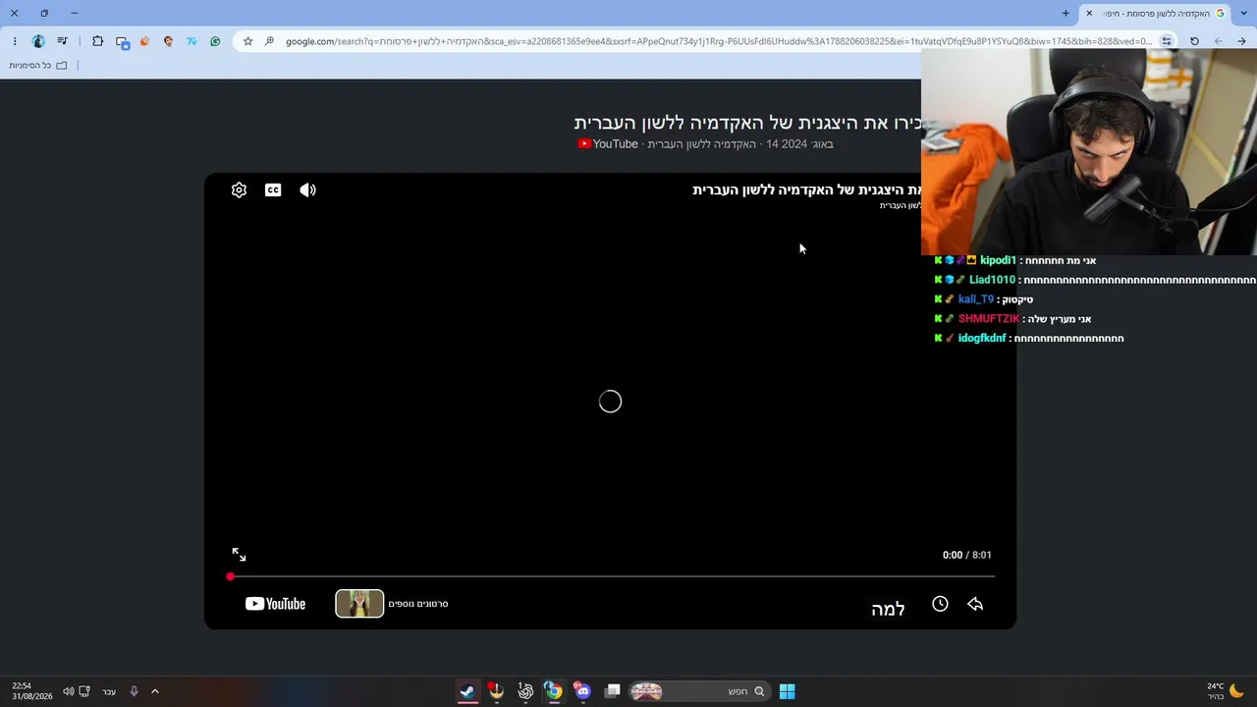Click the teal translate extension icon
Image resolution: width=1257 pixels, height=707 pixels.
(x=191, y=41)
